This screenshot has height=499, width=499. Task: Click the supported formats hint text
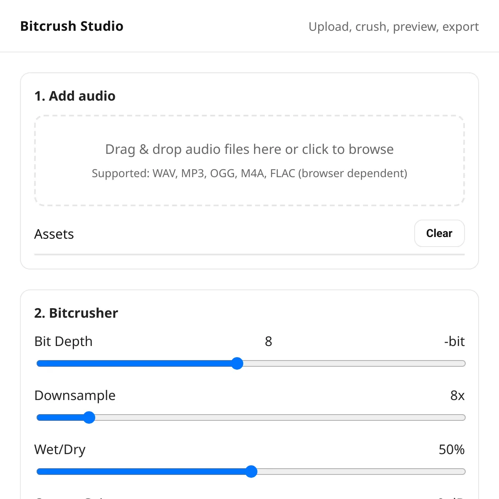click(x=249, y=173)
